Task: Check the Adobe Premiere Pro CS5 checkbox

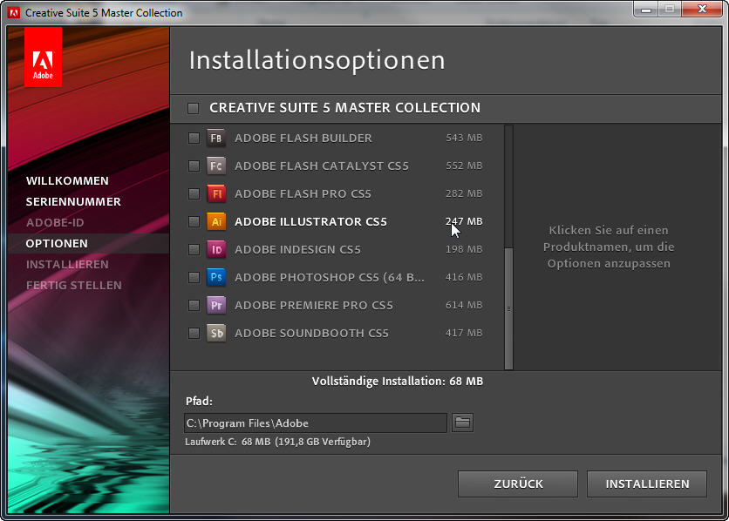Action: [x=194, y=305]
